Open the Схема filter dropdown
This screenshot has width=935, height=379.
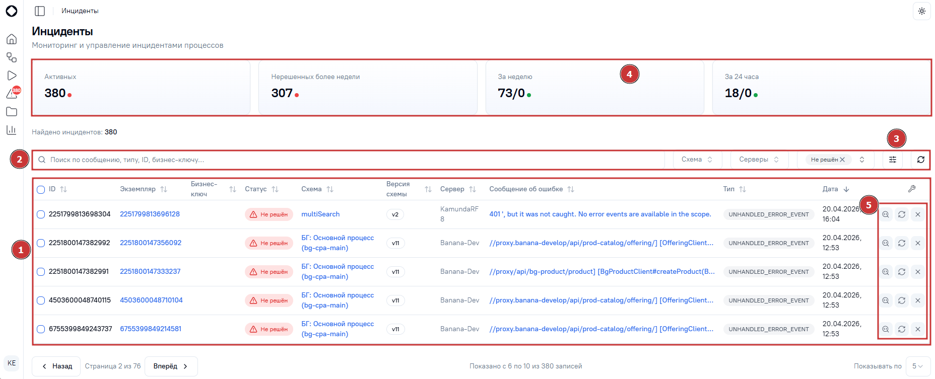point(697,160)
